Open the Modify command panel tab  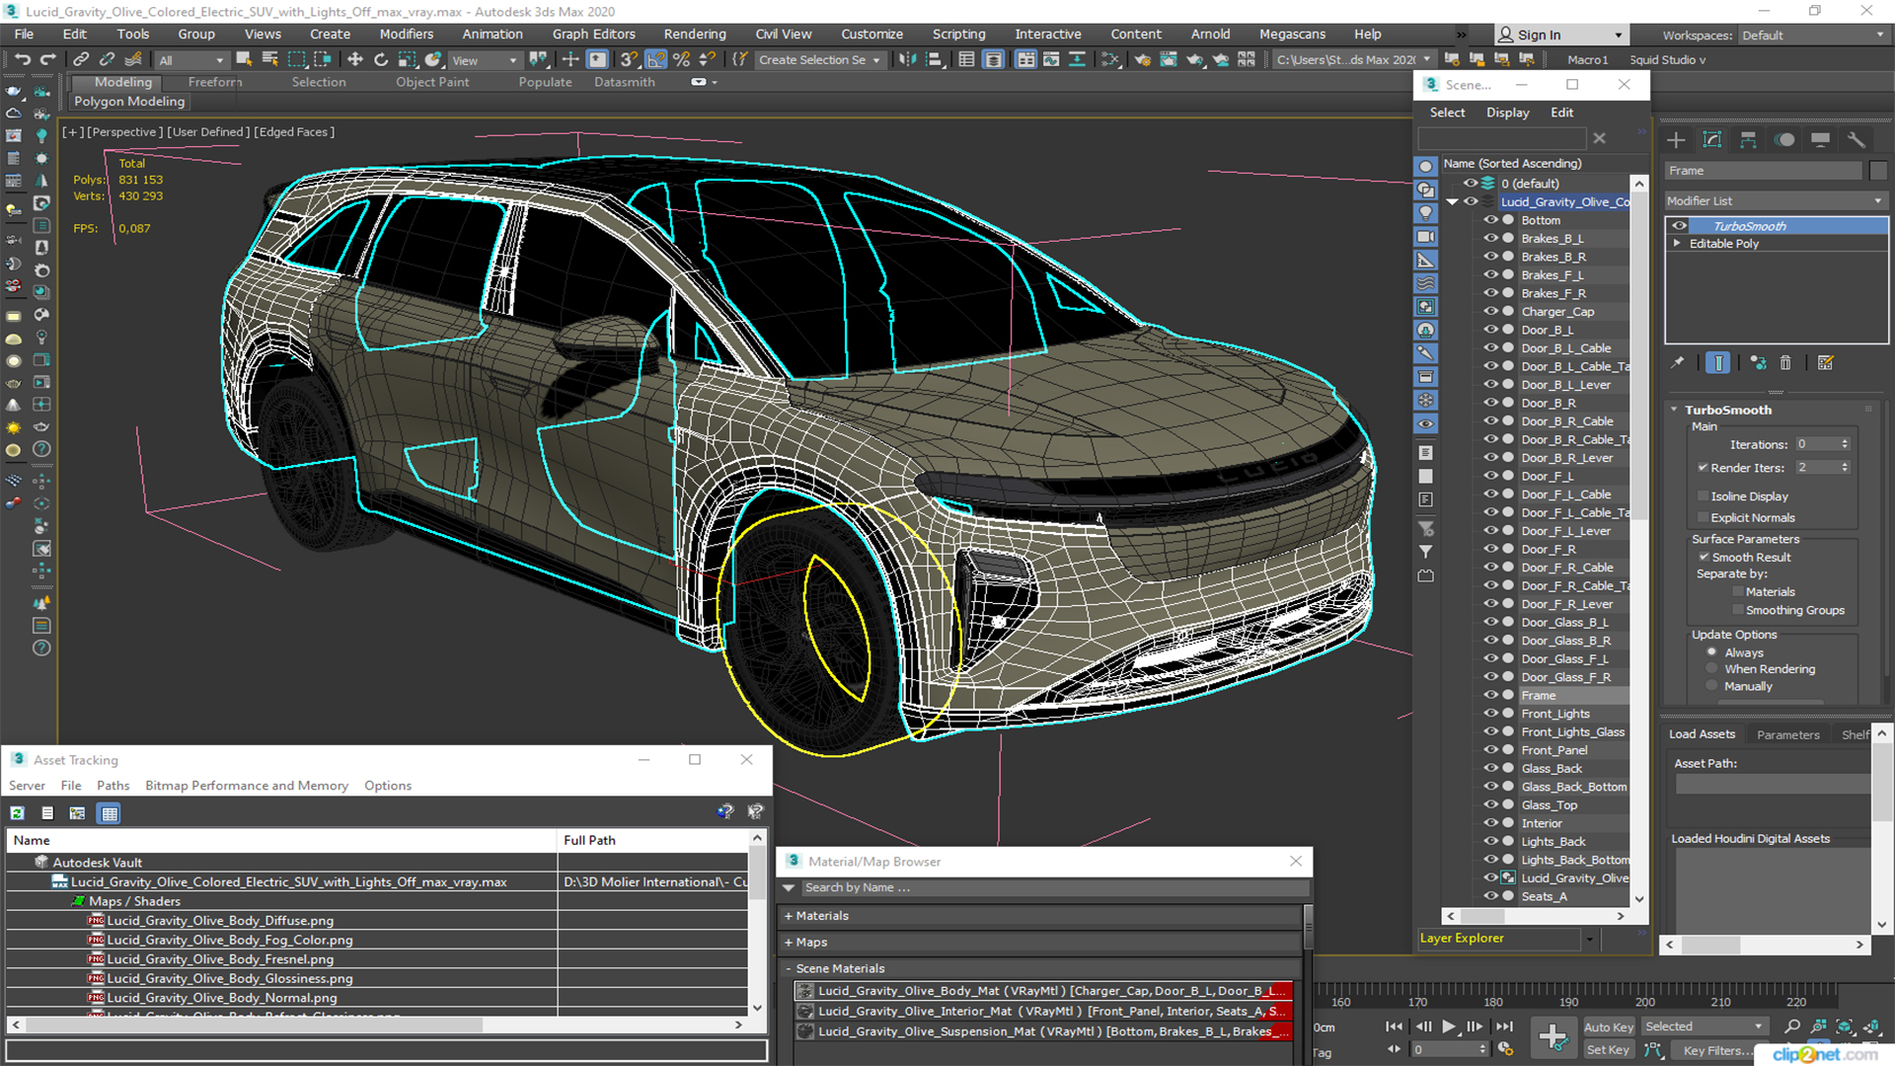(x=1712, y=140)
